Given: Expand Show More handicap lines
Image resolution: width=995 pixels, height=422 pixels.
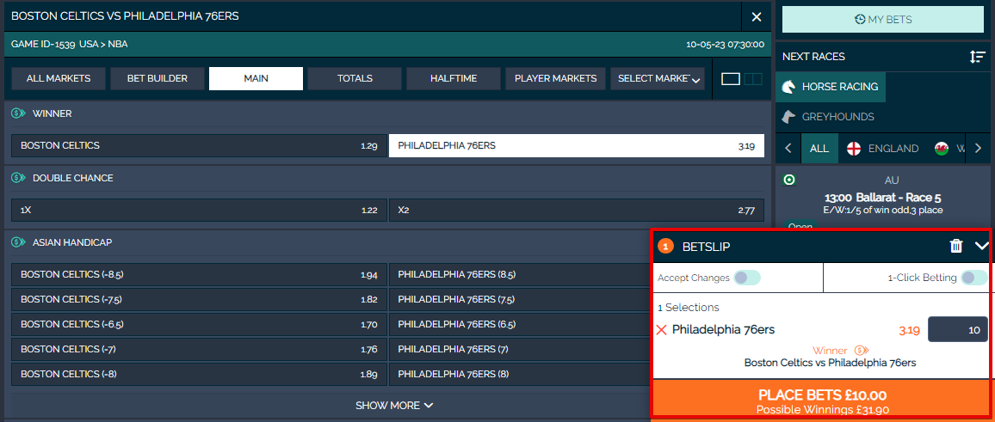Looking at the screenshot, I should tap(394, 406).
